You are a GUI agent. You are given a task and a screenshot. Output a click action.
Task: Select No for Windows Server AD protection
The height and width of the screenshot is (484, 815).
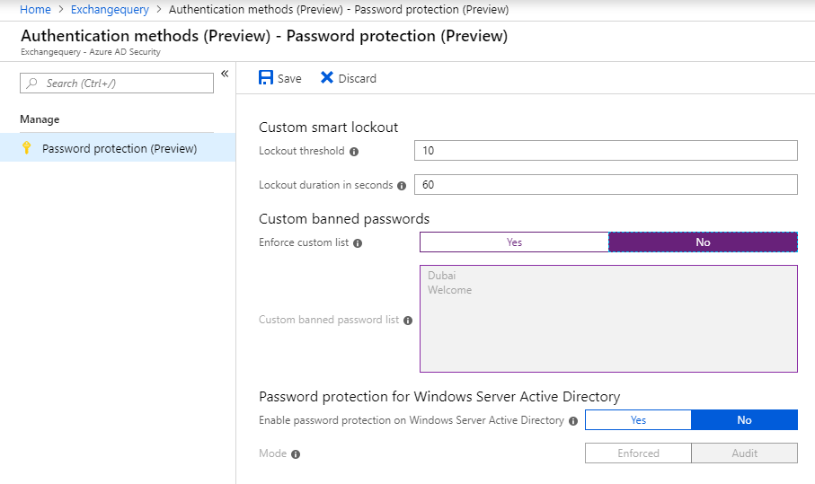click(x=744, y=420)
